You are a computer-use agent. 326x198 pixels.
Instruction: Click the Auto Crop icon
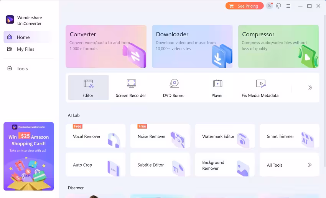114,169
